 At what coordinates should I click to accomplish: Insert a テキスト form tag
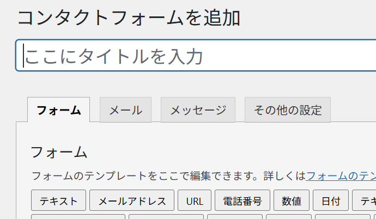(58, 200)
